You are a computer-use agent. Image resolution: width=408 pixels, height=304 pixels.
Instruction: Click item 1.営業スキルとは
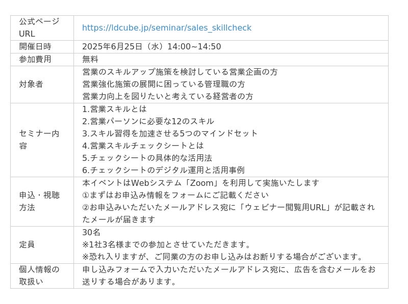pos(114,109)
